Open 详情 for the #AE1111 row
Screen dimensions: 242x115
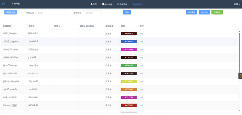(141, 105)
